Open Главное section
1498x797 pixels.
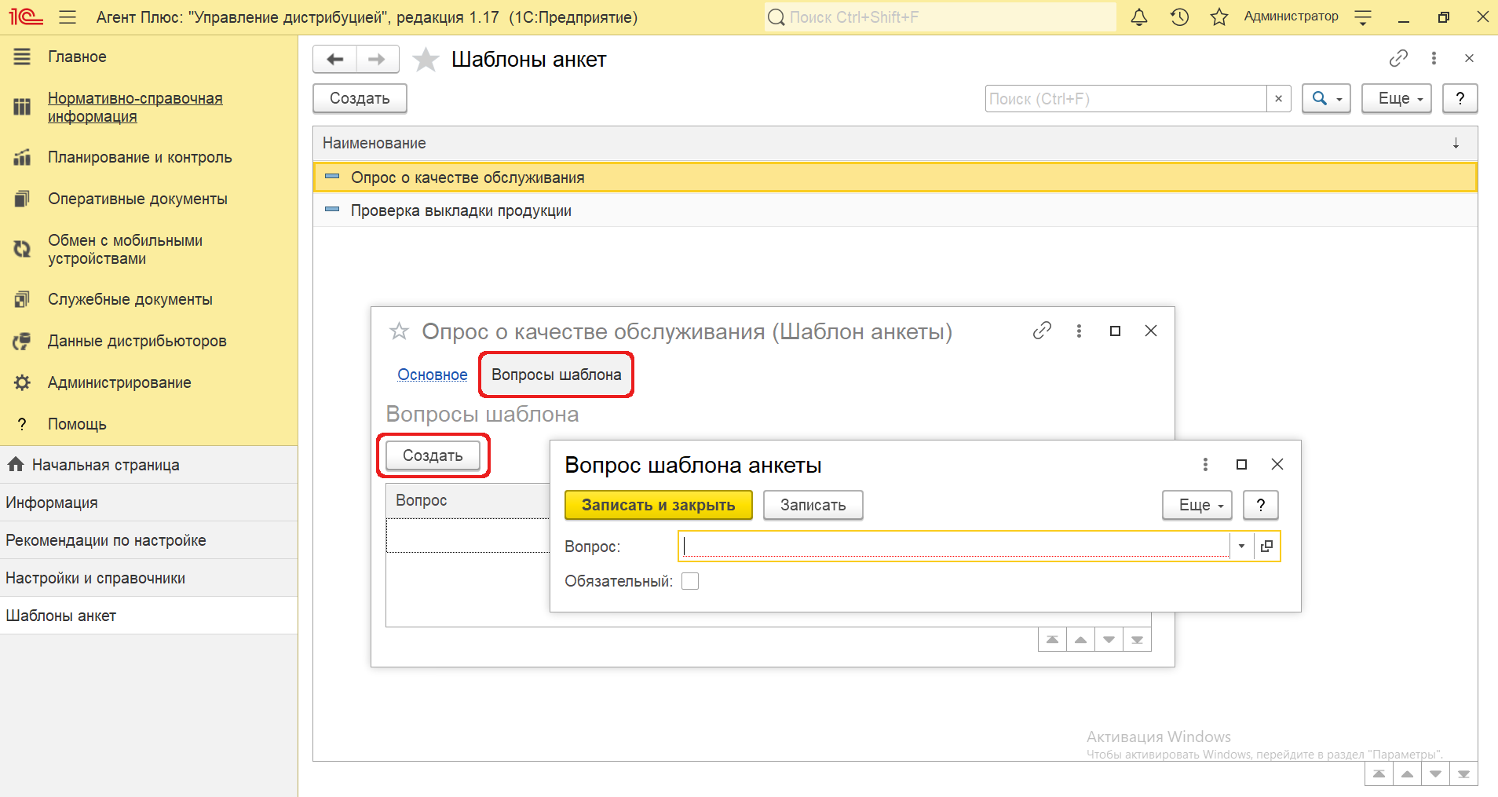pyautogui.click(x=77, y=57)
